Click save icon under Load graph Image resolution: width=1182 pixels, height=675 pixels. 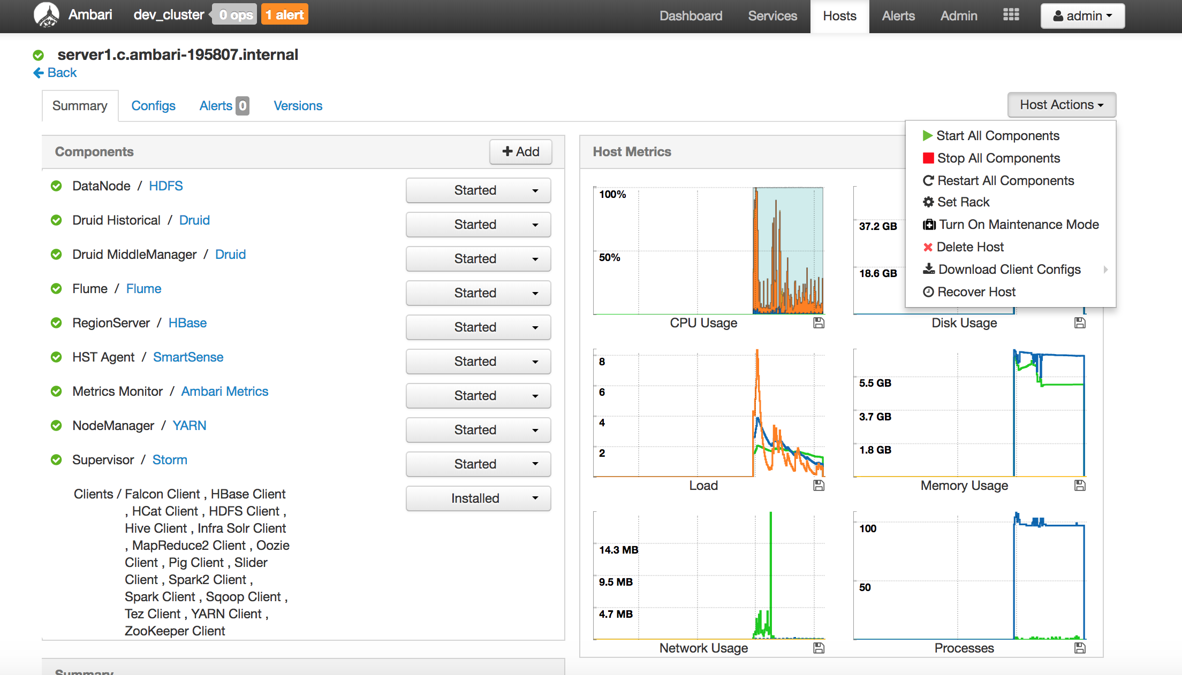coord(819,485)
